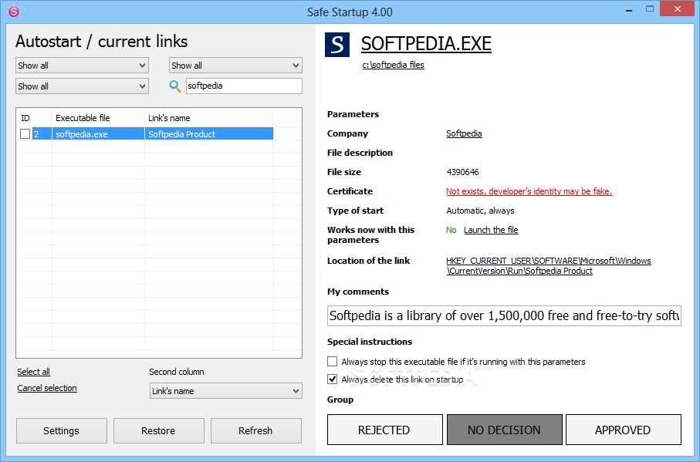The width and height of the screenshot is (700, 462).
Task: Click the Launch the file link
Action: (x=491, y=230)
